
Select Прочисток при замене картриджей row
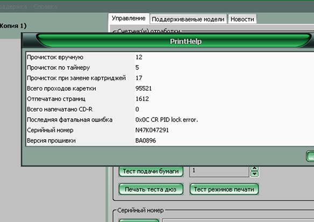[x=170, y=78]
